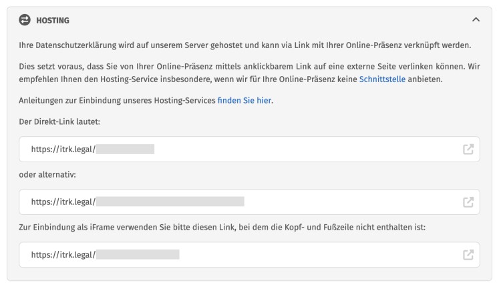Click the Hosting sync arrows icon
Screen dimensions: 499x289
(25, 21)
